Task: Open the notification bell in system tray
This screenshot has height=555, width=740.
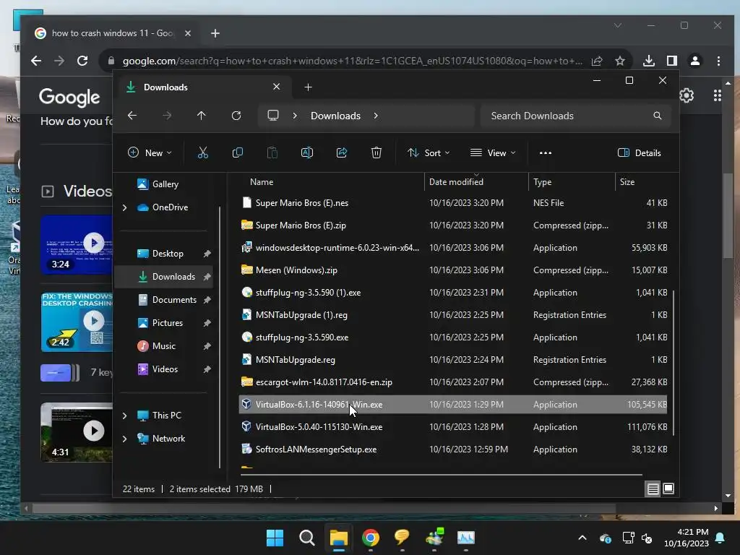Action: point(720,538)
